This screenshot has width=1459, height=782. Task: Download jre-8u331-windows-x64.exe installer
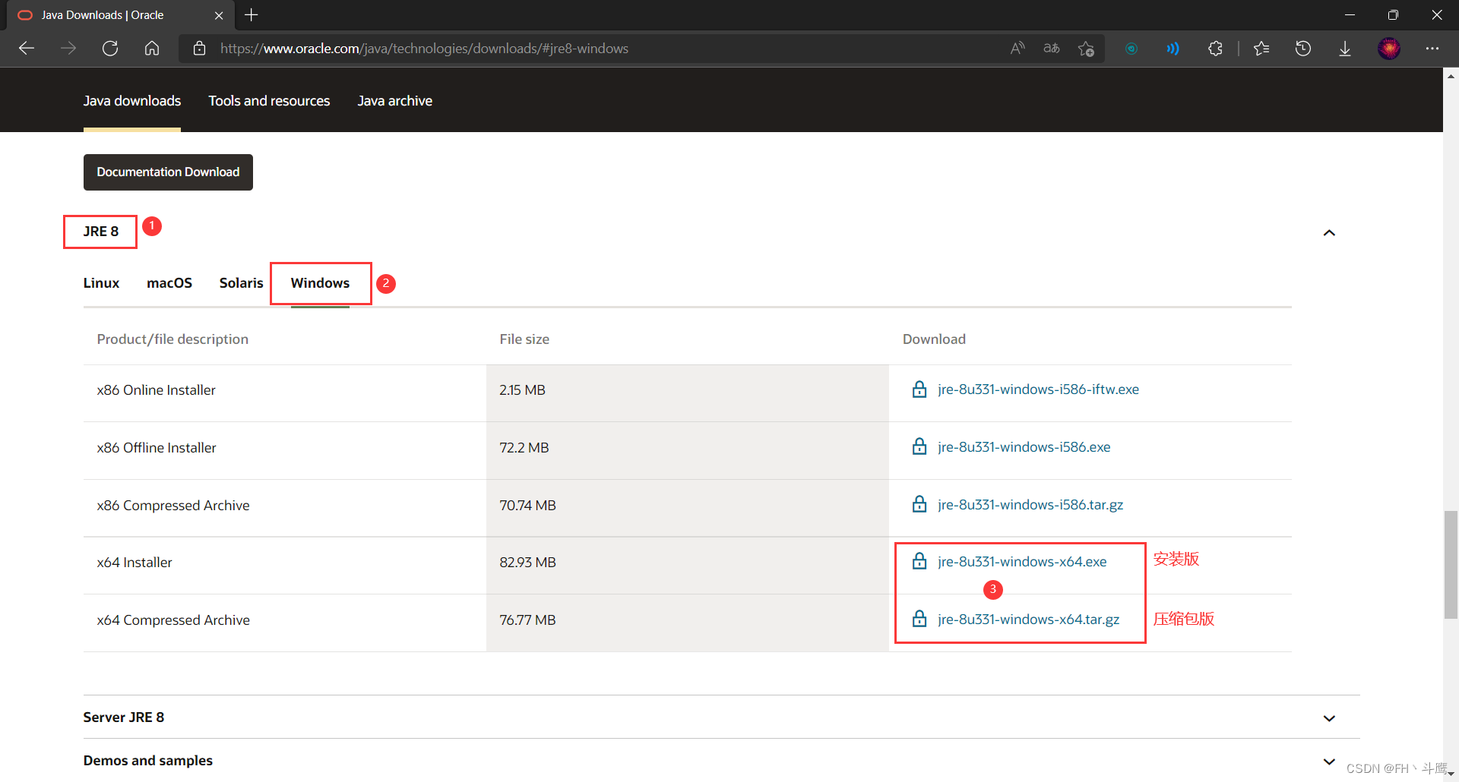pyautogui.click(x=1022, y=562)
